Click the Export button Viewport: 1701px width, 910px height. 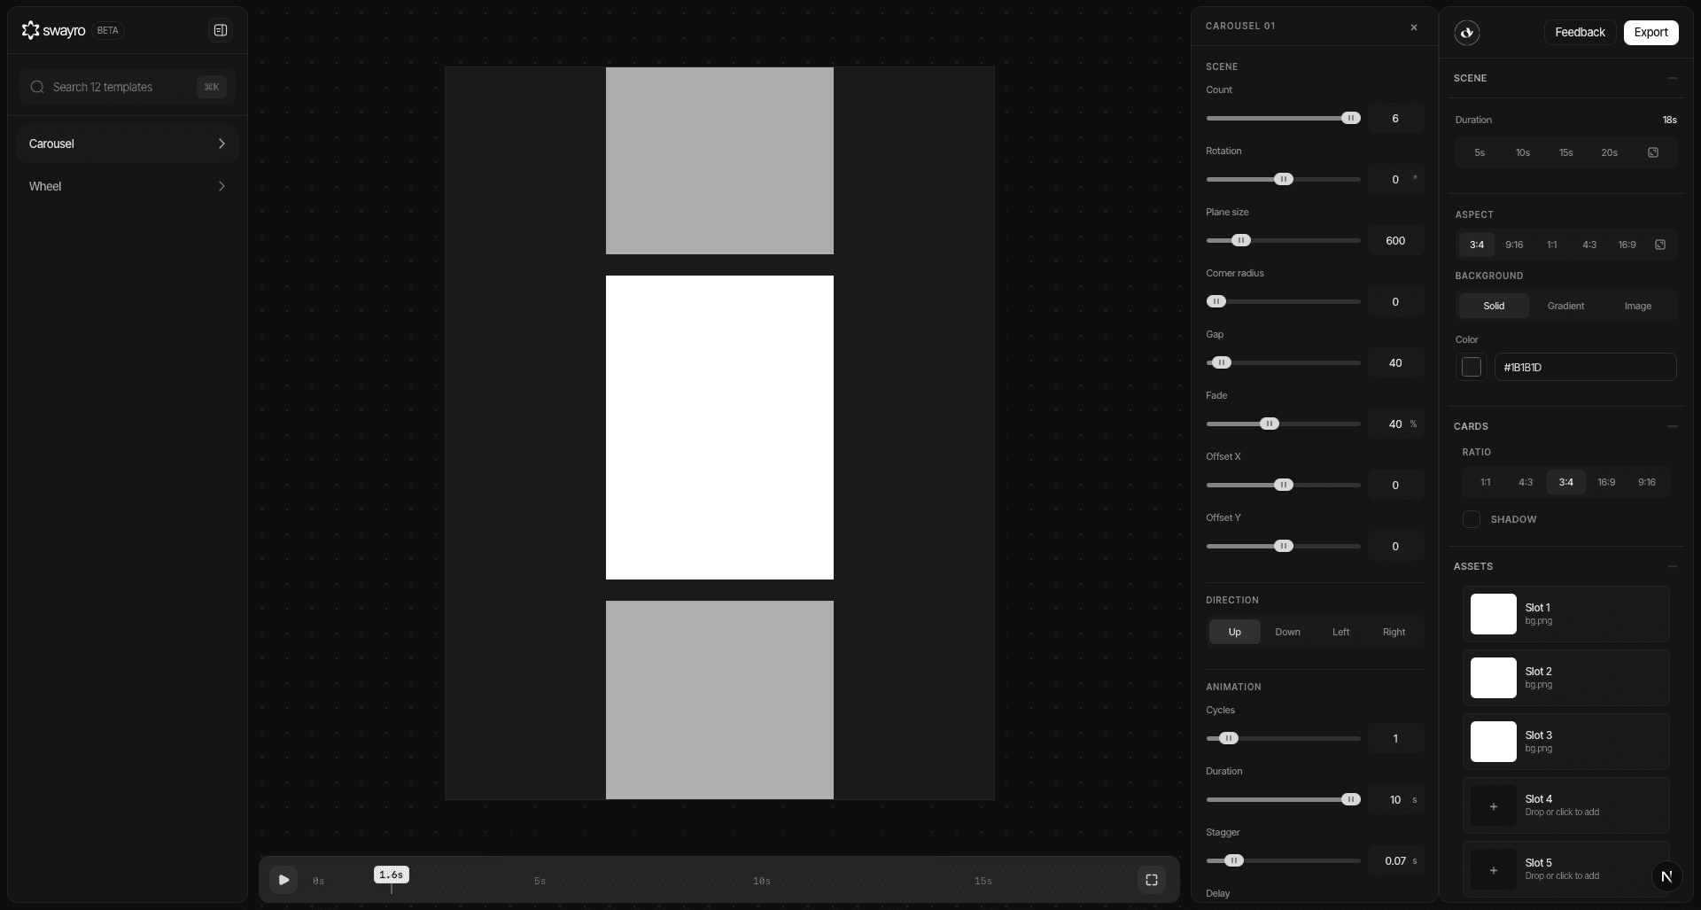[1651, 33]
